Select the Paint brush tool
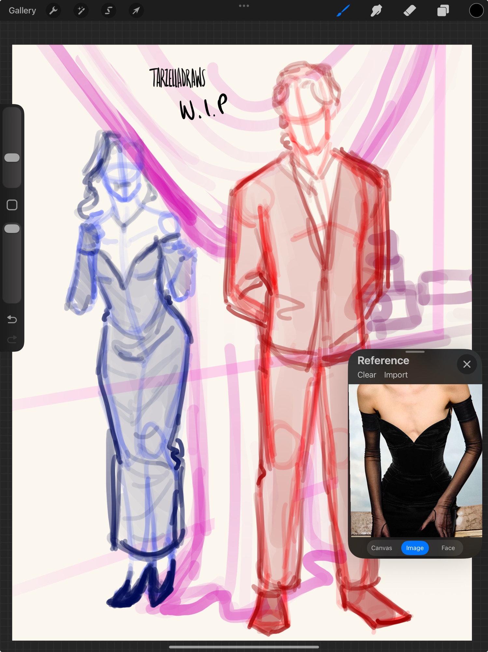This screenshot has height=652, width=488. 343,11
